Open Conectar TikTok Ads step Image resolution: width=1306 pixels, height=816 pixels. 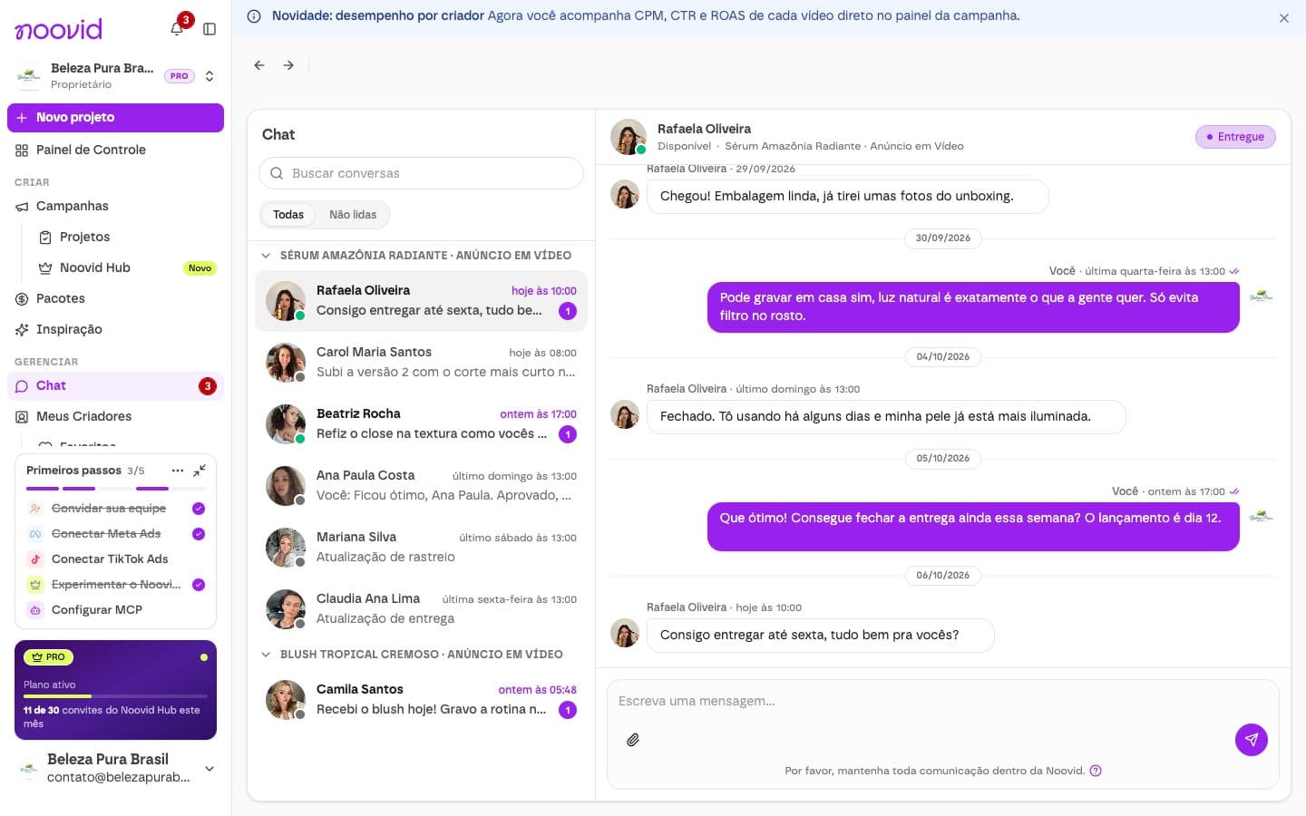[115, 559]
